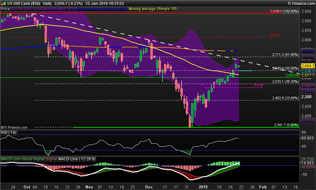Select the Boll up legend label
The width and height of the screenshot is (316, 190).
[17, 9]
